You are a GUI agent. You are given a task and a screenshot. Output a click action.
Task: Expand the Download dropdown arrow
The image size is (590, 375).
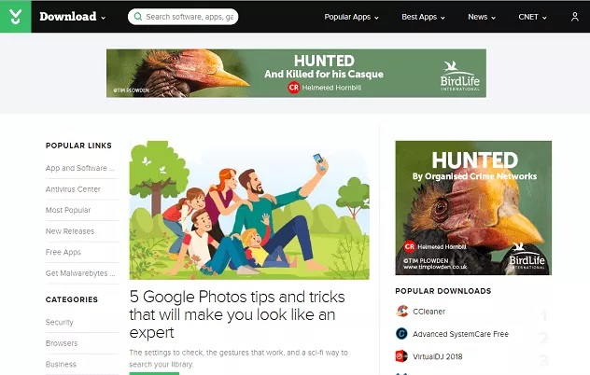click(104, 18)
